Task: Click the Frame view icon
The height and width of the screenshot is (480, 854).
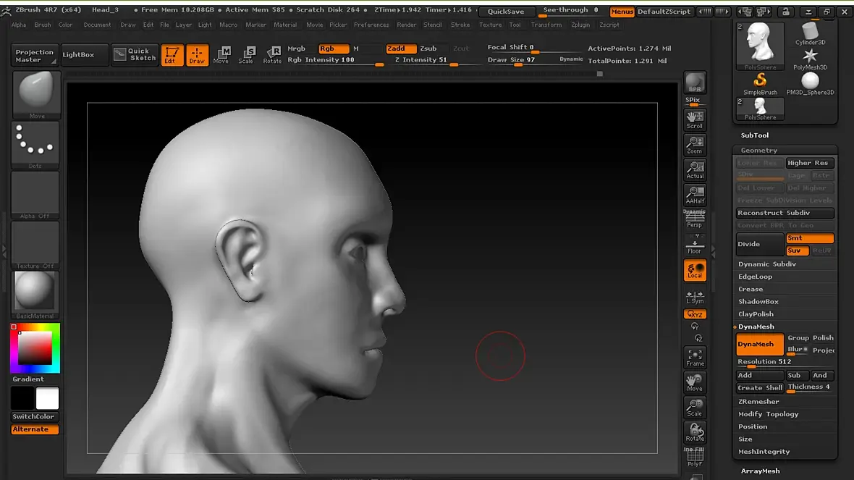Action: [695, 357]
